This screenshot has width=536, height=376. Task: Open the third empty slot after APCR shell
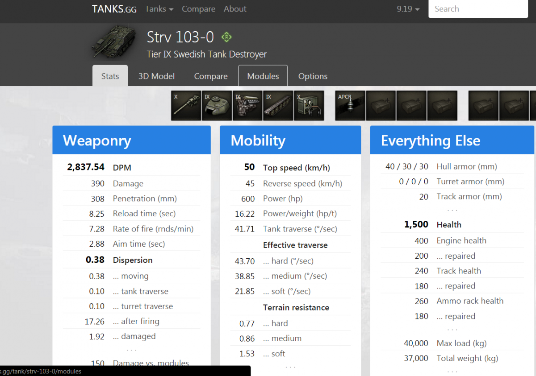click(x=442, y=106)
